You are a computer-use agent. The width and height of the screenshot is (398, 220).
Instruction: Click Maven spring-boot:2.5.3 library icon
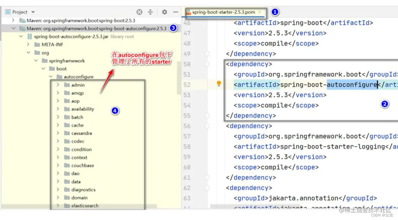click(x=22, y=21)
